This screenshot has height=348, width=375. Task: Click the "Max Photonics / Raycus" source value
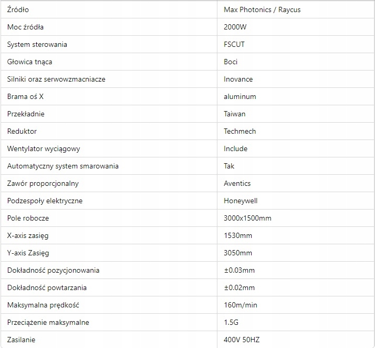coord(262,9)
